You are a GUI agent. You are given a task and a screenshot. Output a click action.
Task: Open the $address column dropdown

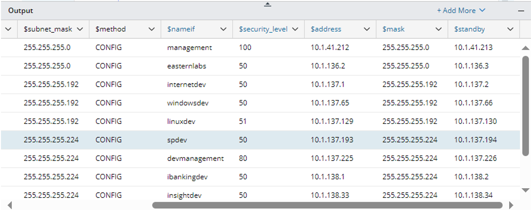tap(367, 29)
